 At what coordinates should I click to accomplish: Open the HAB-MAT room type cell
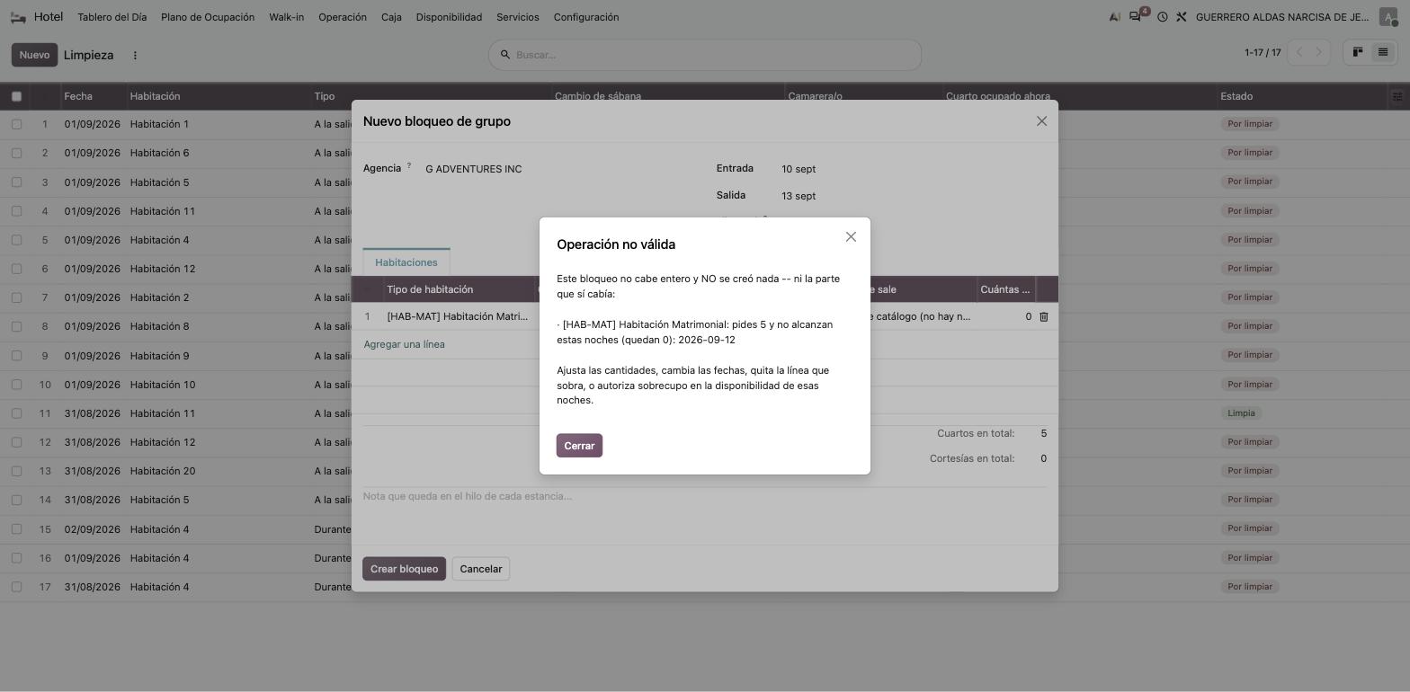[459, 316]
